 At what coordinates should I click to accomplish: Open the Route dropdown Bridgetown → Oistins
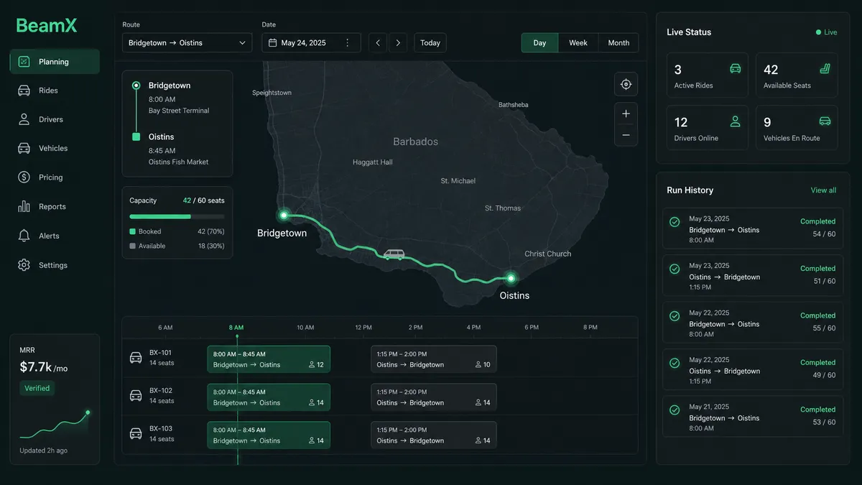187,42
